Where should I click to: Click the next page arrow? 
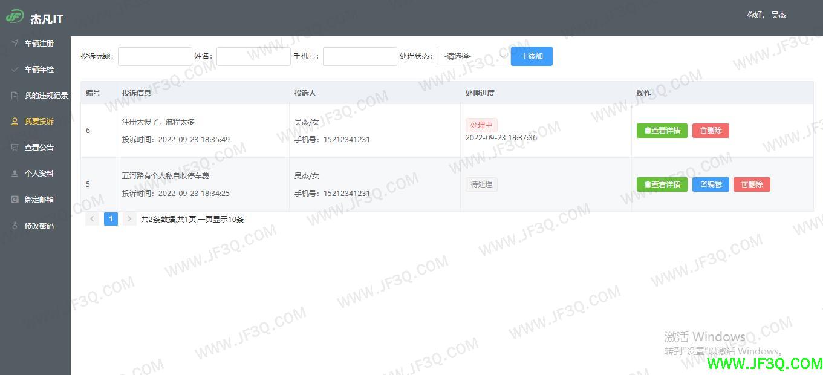tap(129, 218)
